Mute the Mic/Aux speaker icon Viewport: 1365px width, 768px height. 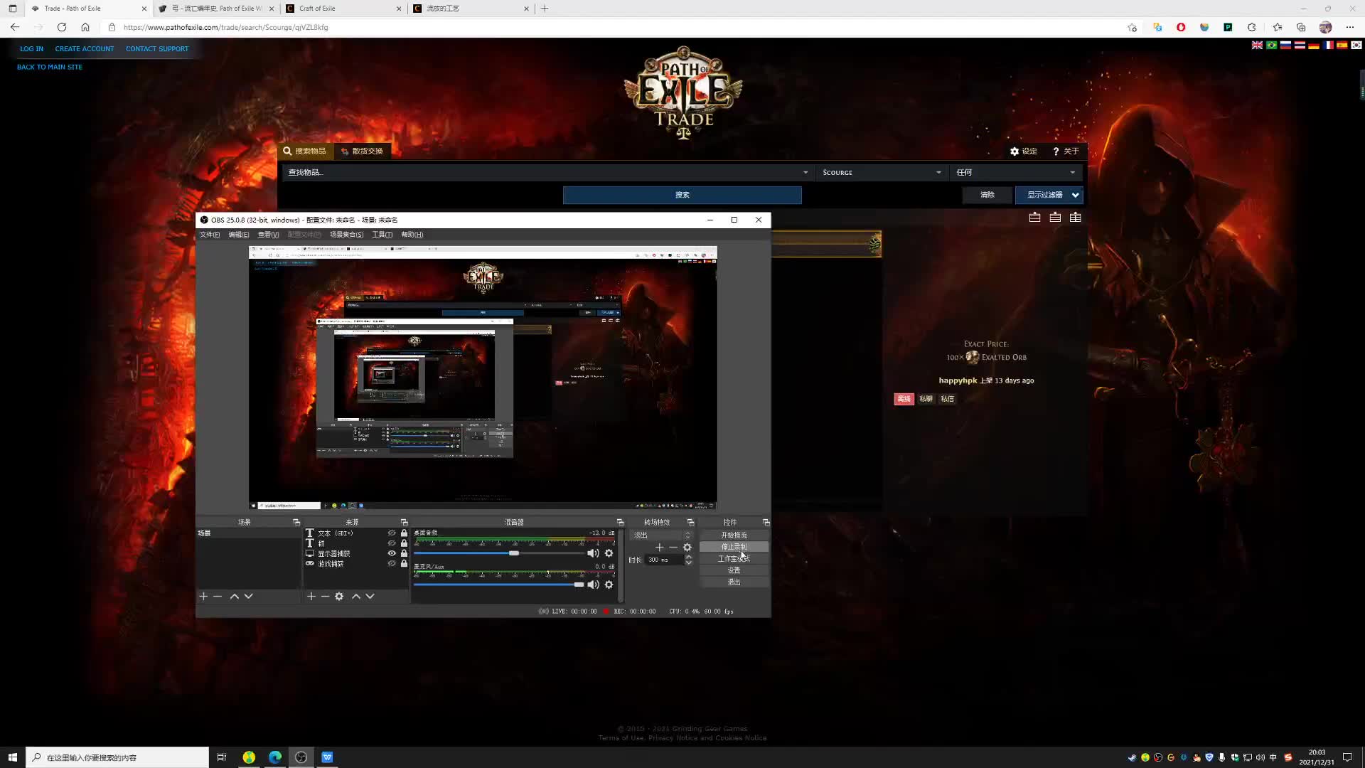tap(593, 585)
